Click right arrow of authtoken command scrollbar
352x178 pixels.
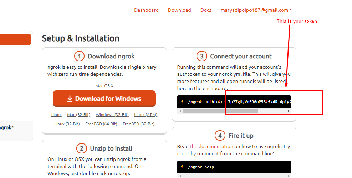pyautogui.click(x=289, y=111)
